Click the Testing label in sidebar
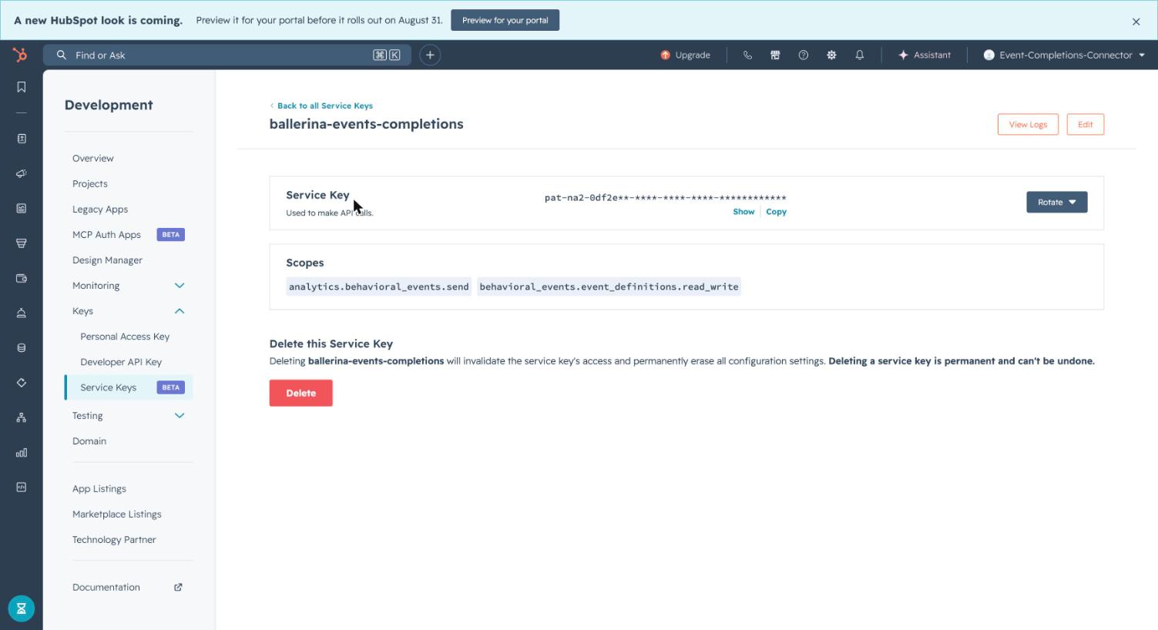This screenshot has width=1158, height=630. coord(88,416)
